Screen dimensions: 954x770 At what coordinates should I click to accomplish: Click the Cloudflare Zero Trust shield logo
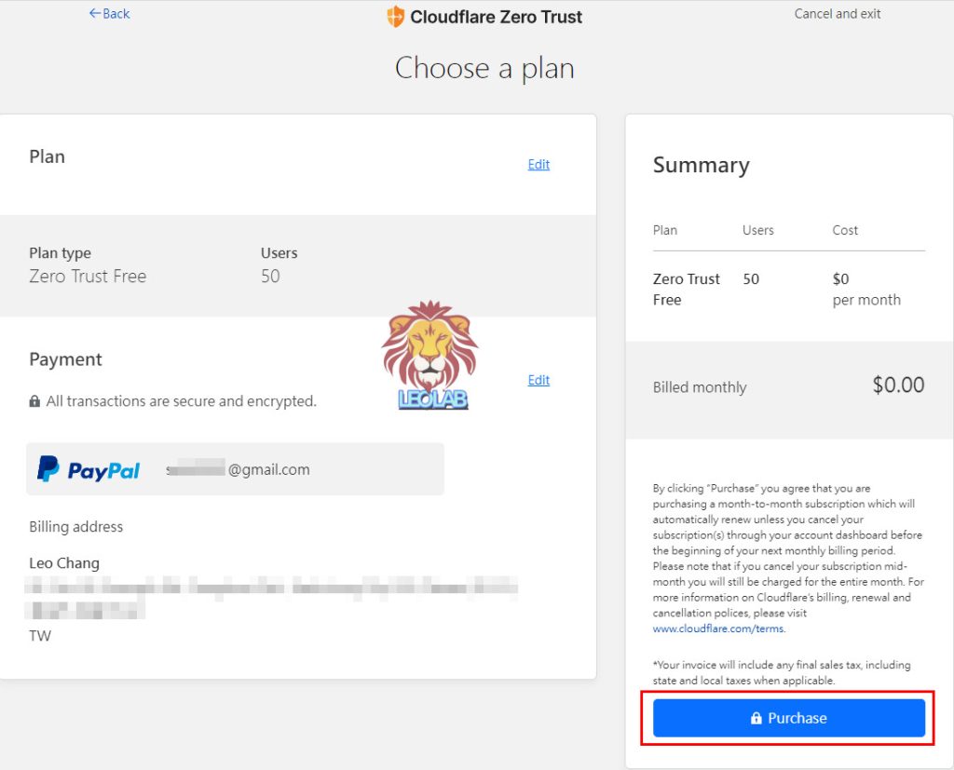(395, 17)
